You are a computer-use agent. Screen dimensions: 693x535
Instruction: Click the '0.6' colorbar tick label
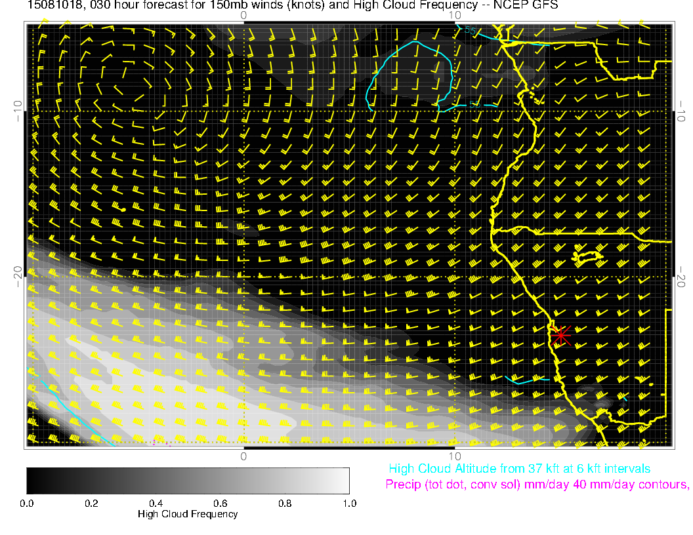pyautogui.click(x=220, y=504)
